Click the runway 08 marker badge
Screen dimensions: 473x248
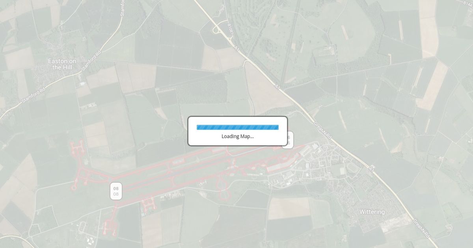pyautogui.click(x=116, y=191)
